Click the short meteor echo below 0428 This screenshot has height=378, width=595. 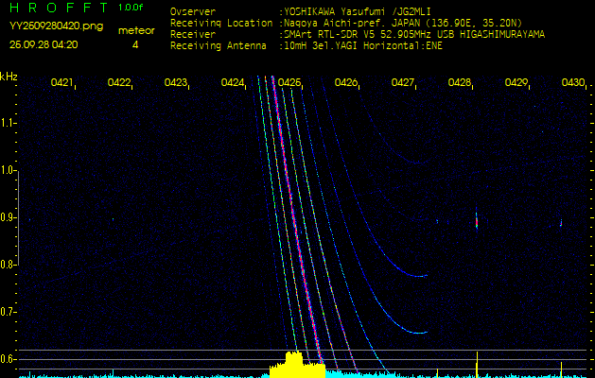coord(476,221)
